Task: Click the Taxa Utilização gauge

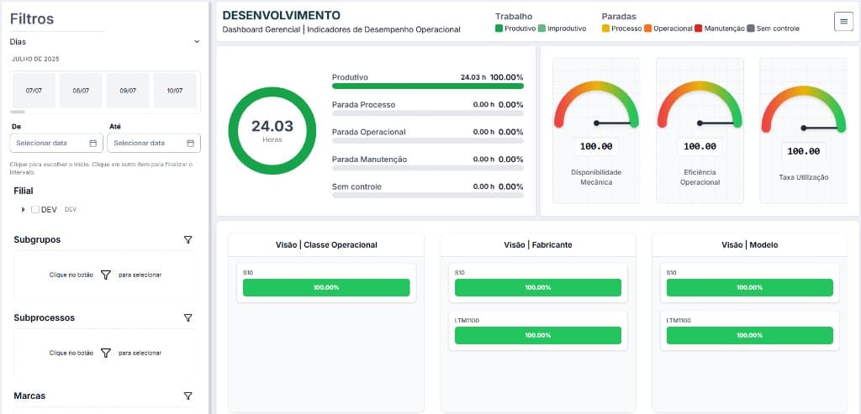Action: [x=803, y=109]
